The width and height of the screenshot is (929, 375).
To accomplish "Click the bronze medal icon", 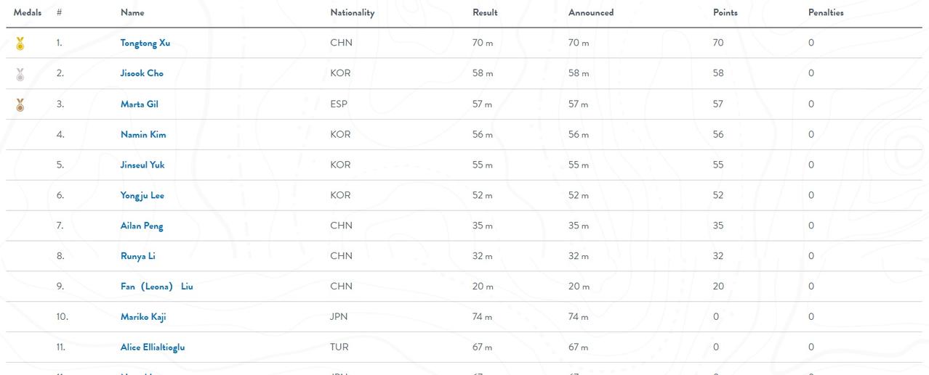I will tap(20, 104).
